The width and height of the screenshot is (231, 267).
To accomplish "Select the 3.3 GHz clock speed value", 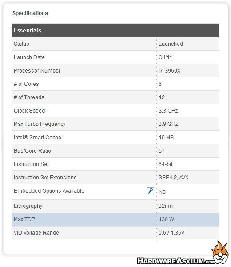I will click(168, 111).
